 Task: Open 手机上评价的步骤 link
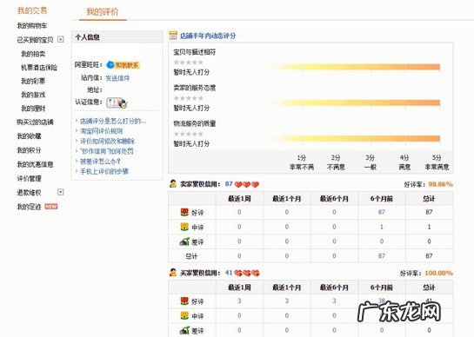104,171
